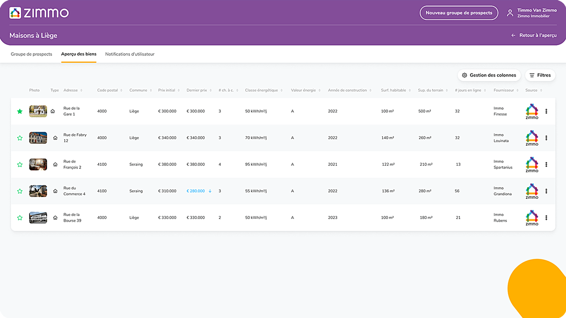This screenshot has height=318, width=566.
Task: Open the Gestion des colonnes button
Action: 489,75
